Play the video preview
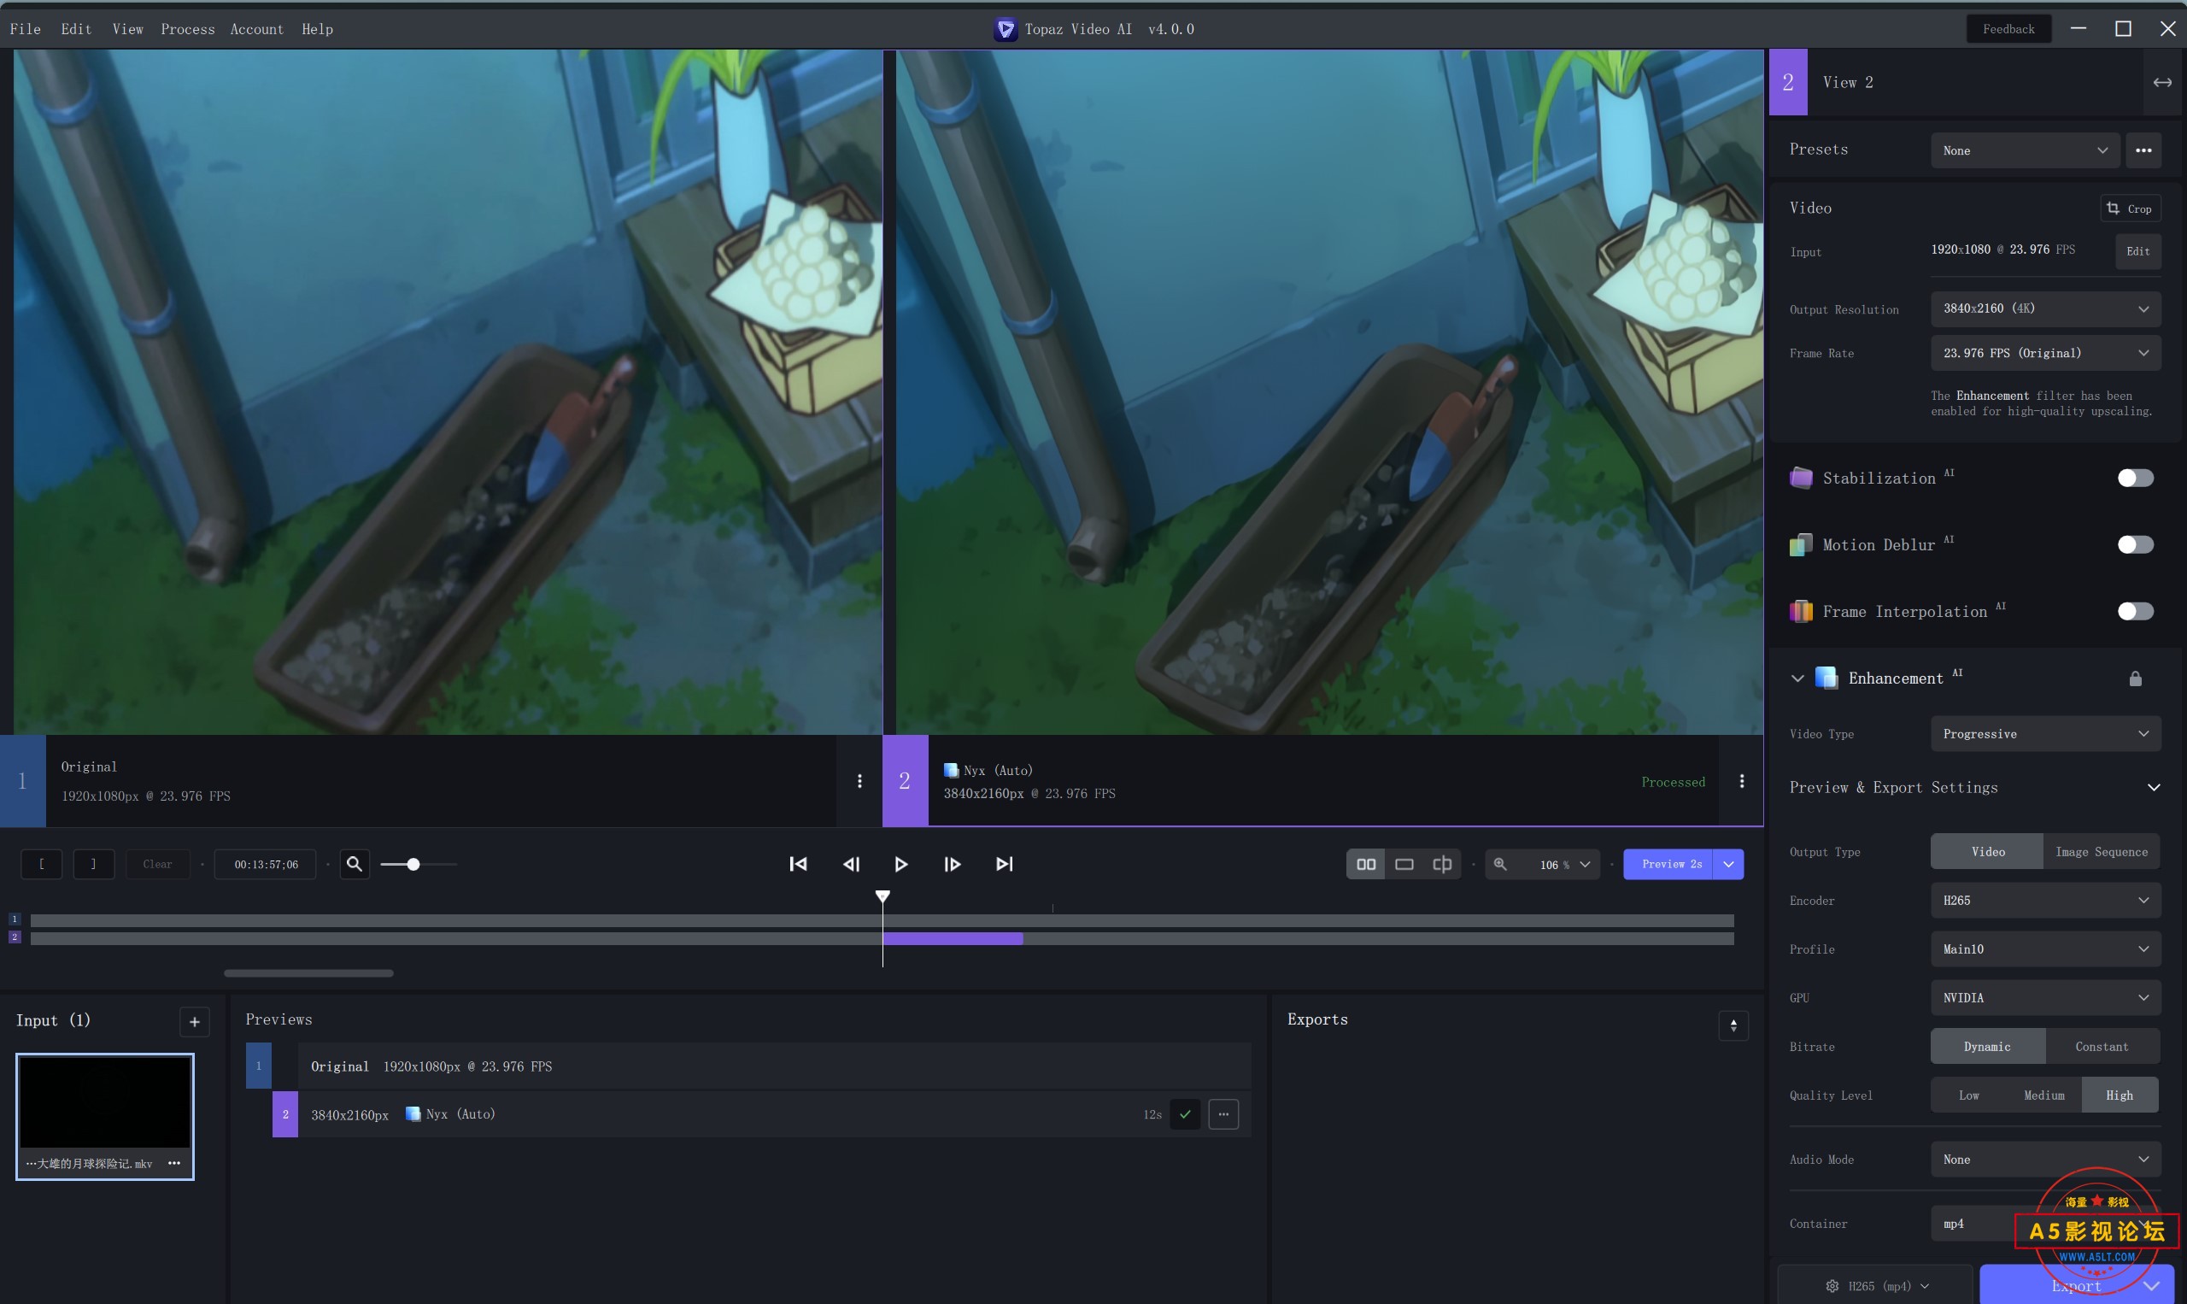Screen dimensions: 2187x1304 pyautogui.click(x=900, y=864)
